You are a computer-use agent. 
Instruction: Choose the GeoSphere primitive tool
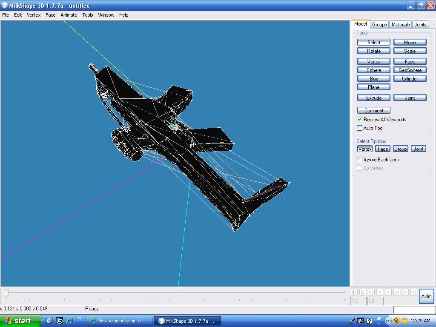[x=410, y=70]
